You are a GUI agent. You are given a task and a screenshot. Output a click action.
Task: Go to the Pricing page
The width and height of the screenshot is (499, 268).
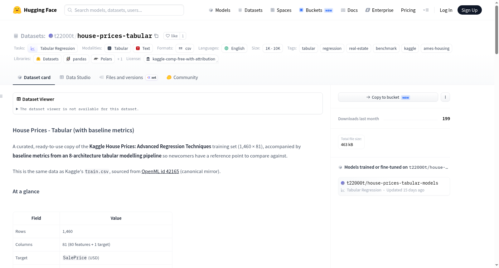click(408, 10)
